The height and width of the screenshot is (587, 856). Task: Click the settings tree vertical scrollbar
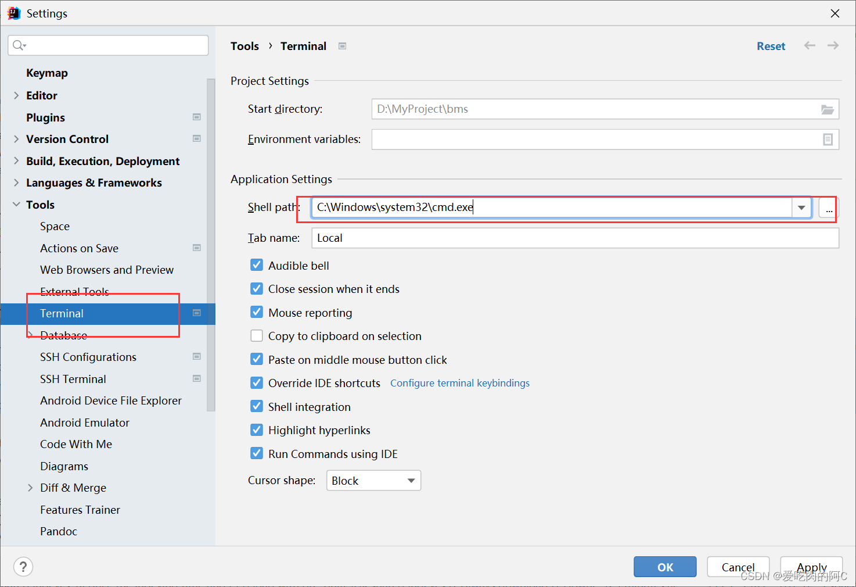[211, 244]
